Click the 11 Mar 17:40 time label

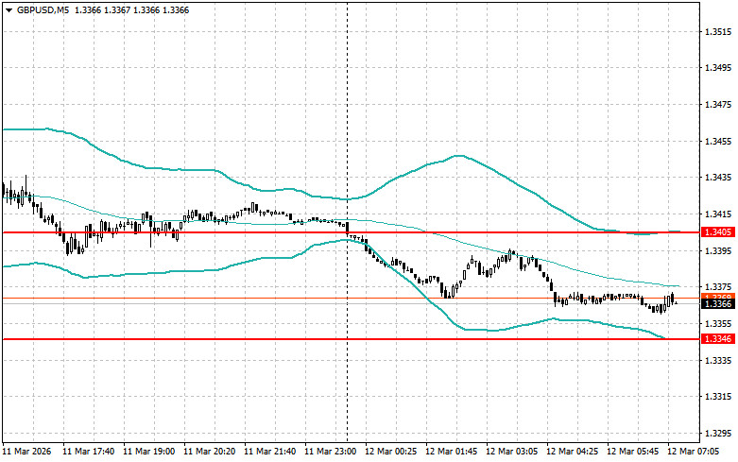coord(89,452)
